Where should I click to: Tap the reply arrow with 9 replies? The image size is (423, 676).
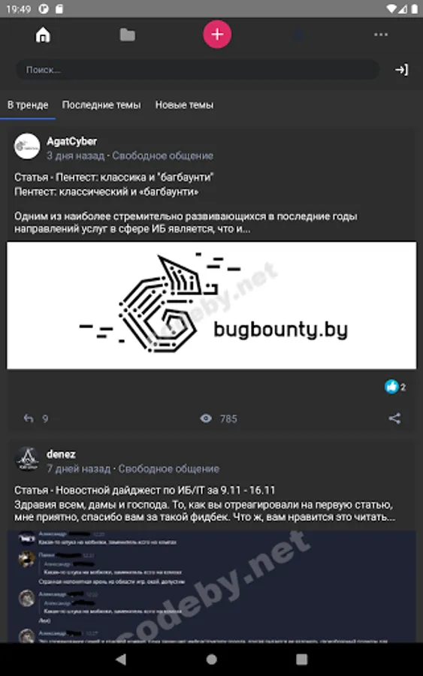point(29,418)
